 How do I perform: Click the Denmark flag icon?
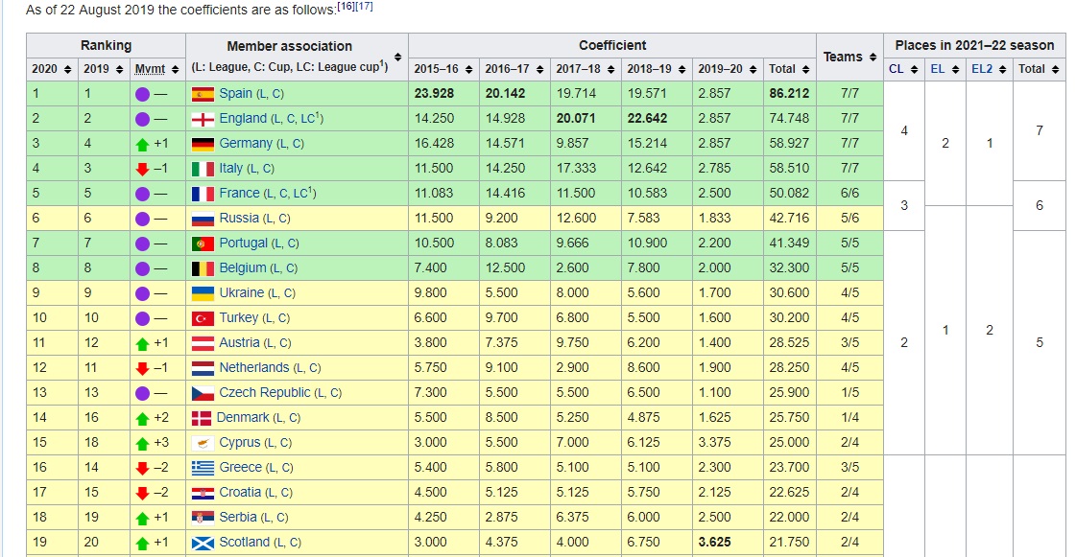pyautogui.click(x=202, y=418)
